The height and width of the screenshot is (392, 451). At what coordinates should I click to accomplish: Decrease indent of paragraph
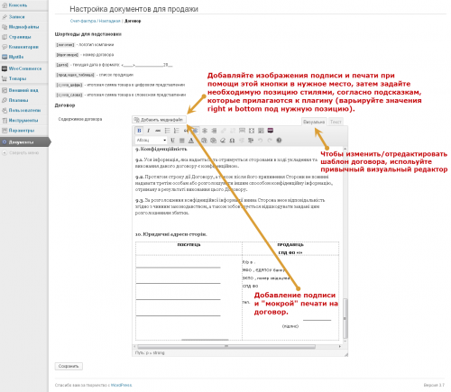click(242, 141)
